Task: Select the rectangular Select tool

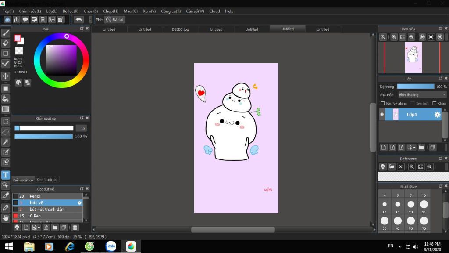Action: (x=5, y=122)
